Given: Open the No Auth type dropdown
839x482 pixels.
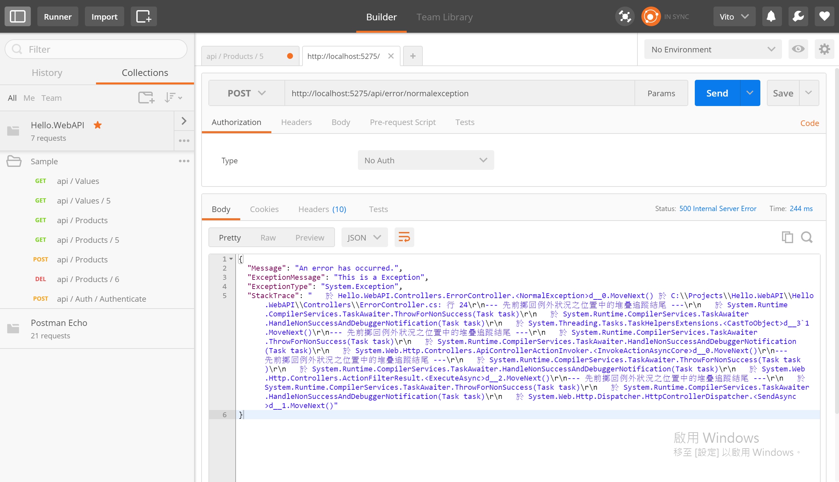Looking at the screenshot, I should (x=426, y=160).
